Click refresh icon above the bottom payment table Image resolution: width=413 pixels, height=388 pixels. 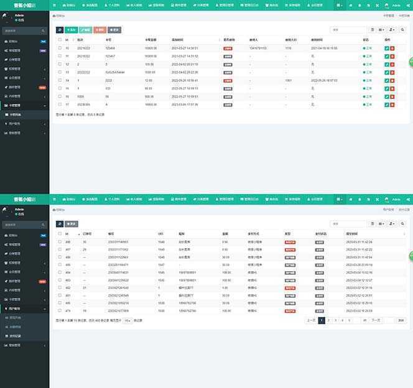pyautogui.click(x=60, y=224)
